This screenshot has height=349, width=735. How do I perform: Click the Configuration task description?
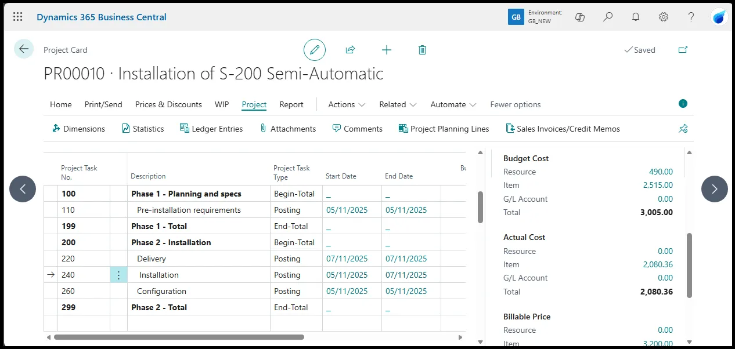161,291
